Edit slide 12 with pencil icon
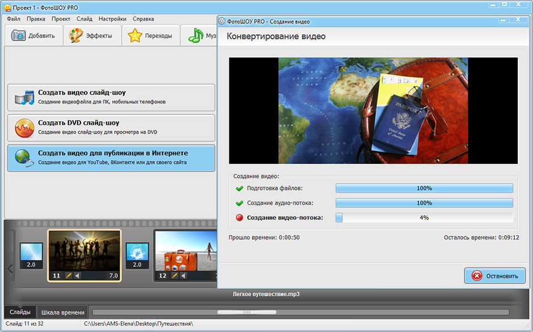Image resolution: width=533 pixels, height=332 pixels. click(175, 275)
